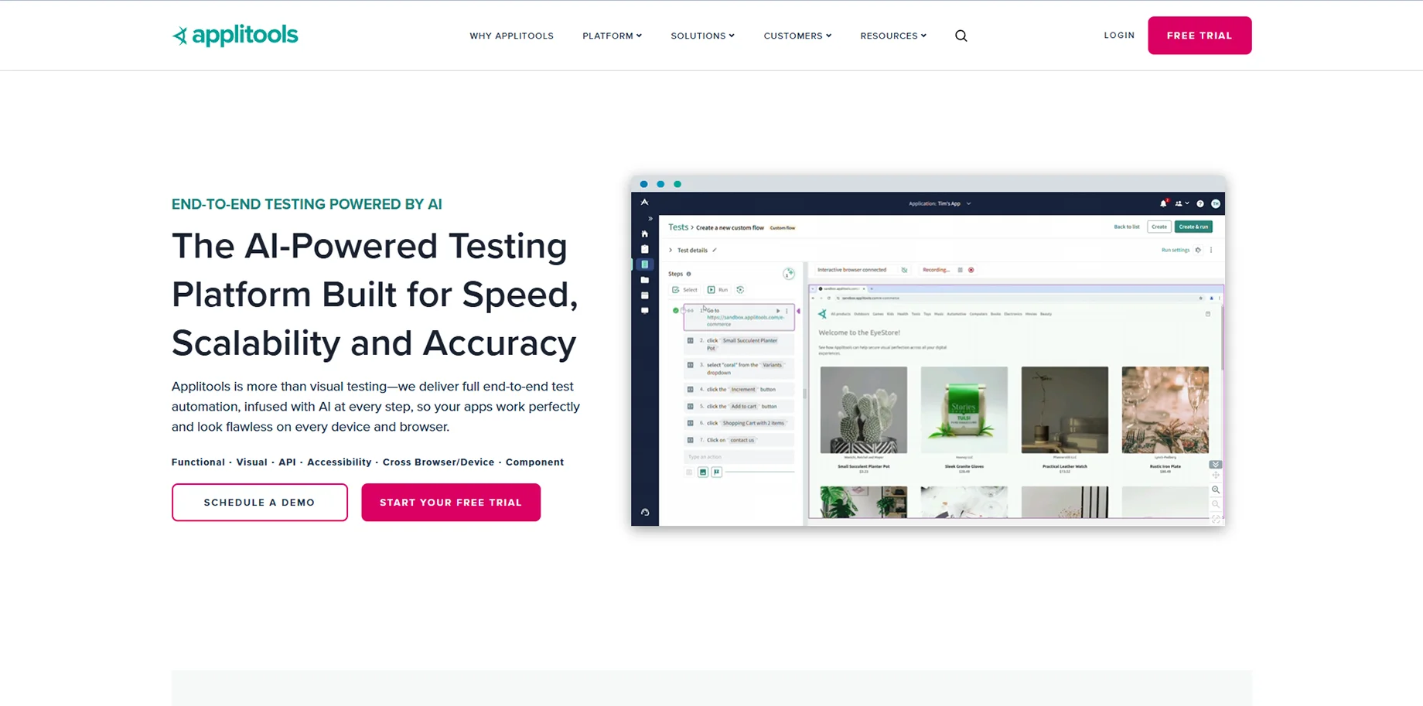1423x706 pixels.
Task: Click the Tests breadcrumb link
Action: (678, 227)
